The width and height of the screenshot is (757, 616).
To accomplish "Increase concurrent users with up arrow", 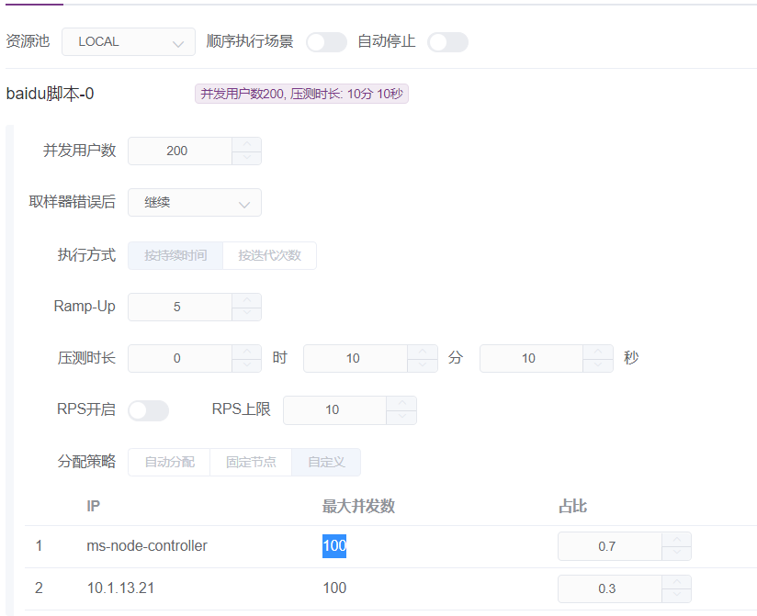I will [247, 144].
